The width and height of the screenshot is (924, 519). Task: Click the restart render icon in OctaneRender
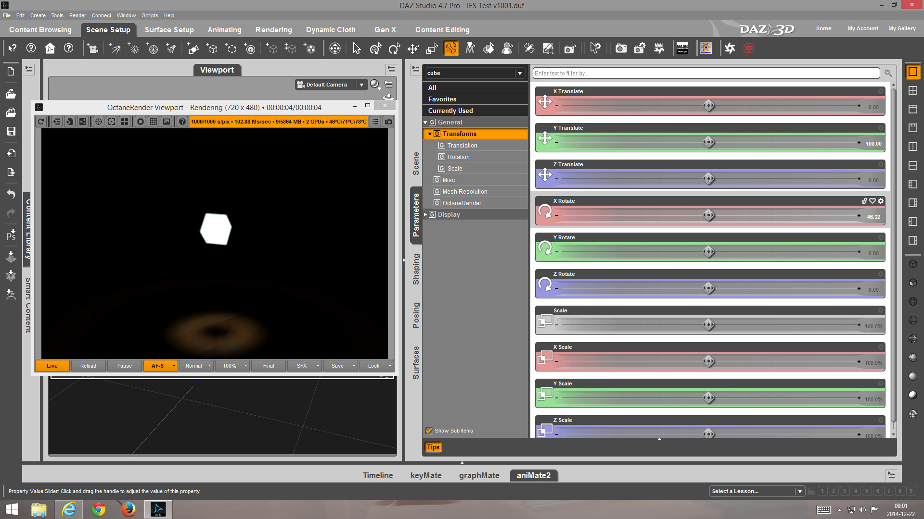[41, 122]
